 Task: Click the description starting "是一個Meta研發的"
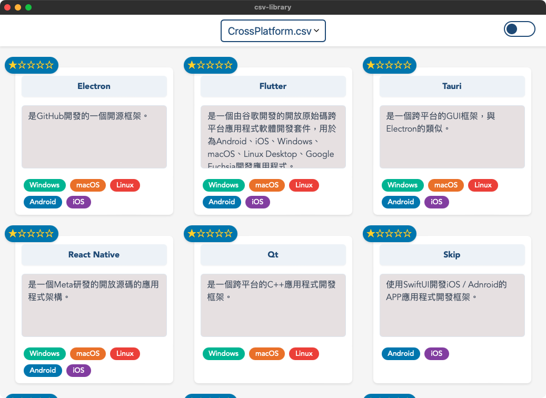pyautogui.click(x=94, y=305)
